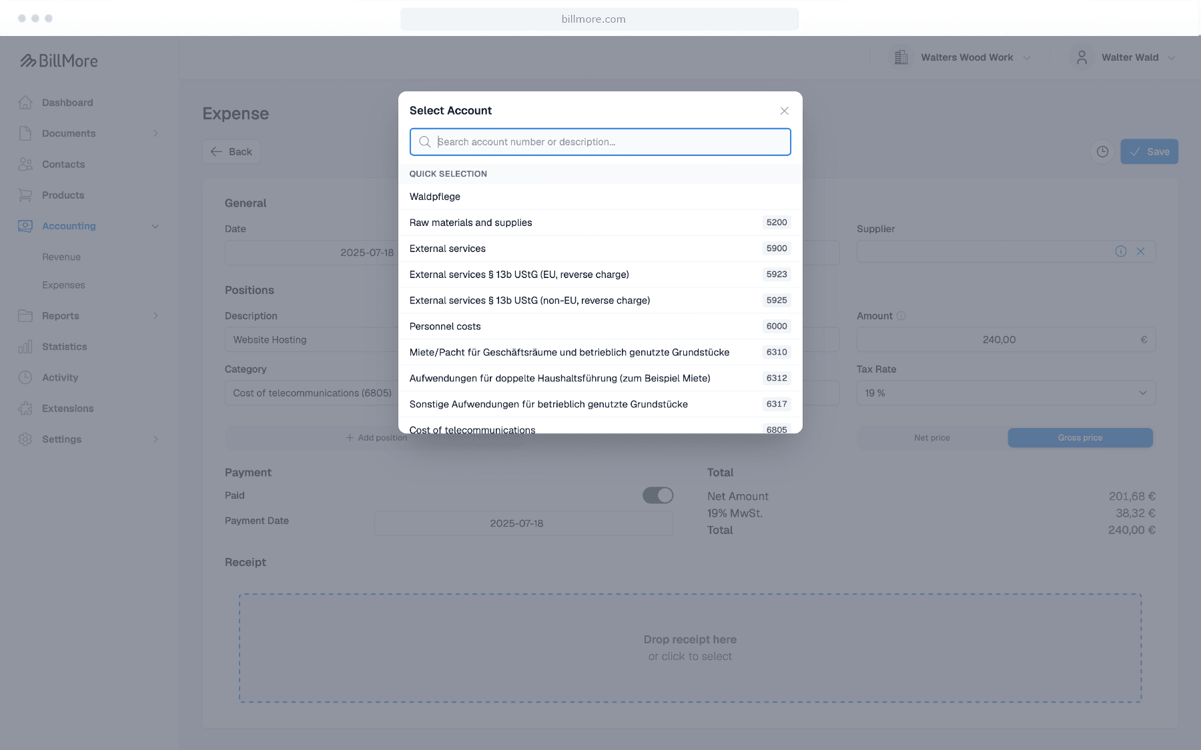Click the BillMore logo
Image resolution: width=1201 pixels, height=750 pixels.
click(x=59, y=61)
